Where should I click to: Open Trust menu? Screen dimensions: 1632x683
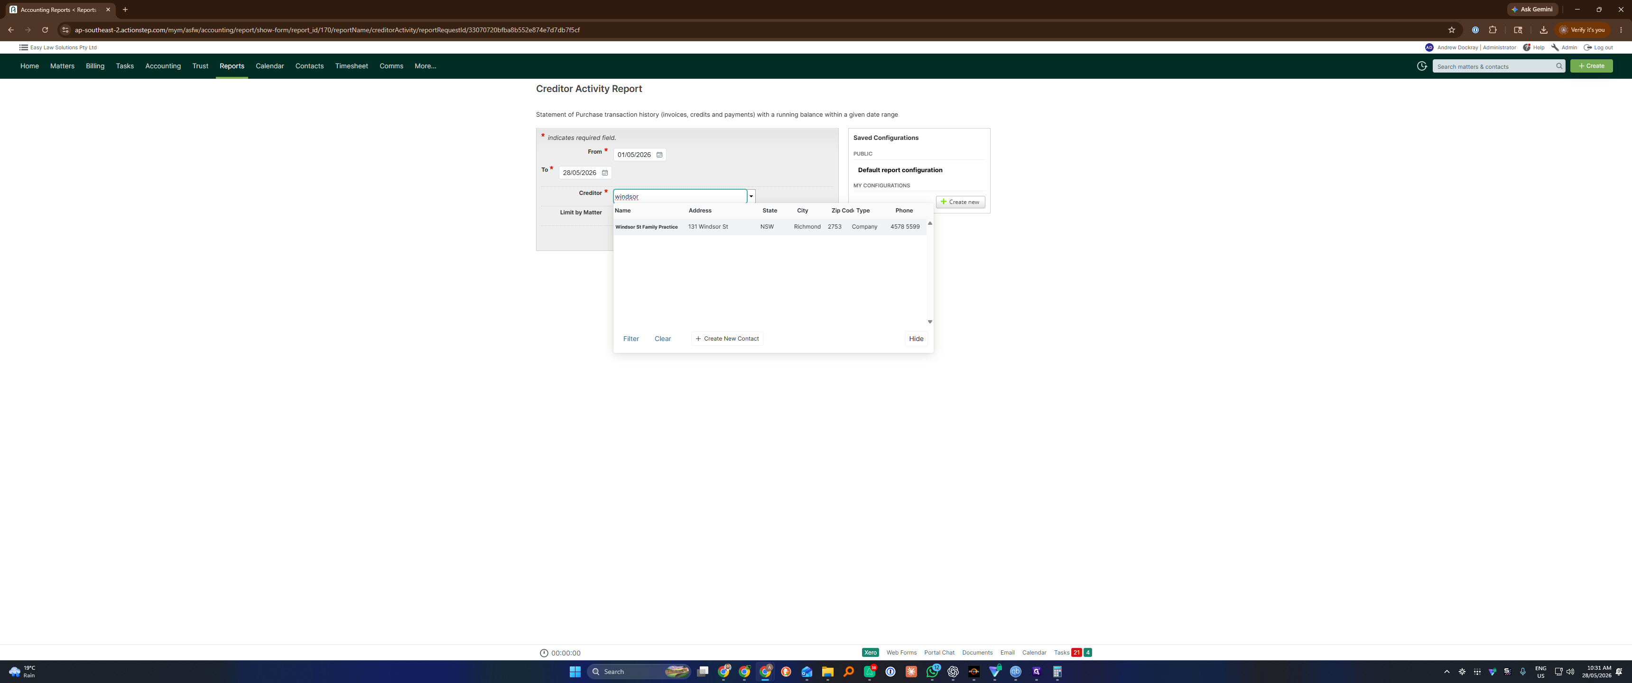pos(200,66)
